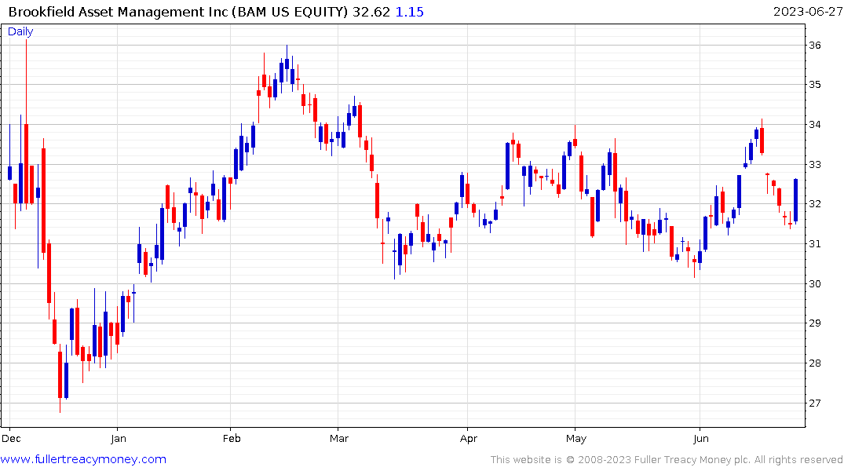Click the 28 price axis label

[815, 363]
